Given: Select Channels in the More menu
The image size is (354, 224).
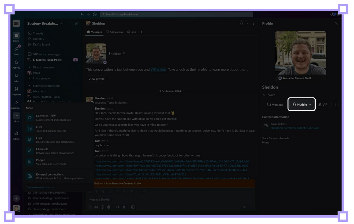Looking at the screenshot, I should [58, 151].
